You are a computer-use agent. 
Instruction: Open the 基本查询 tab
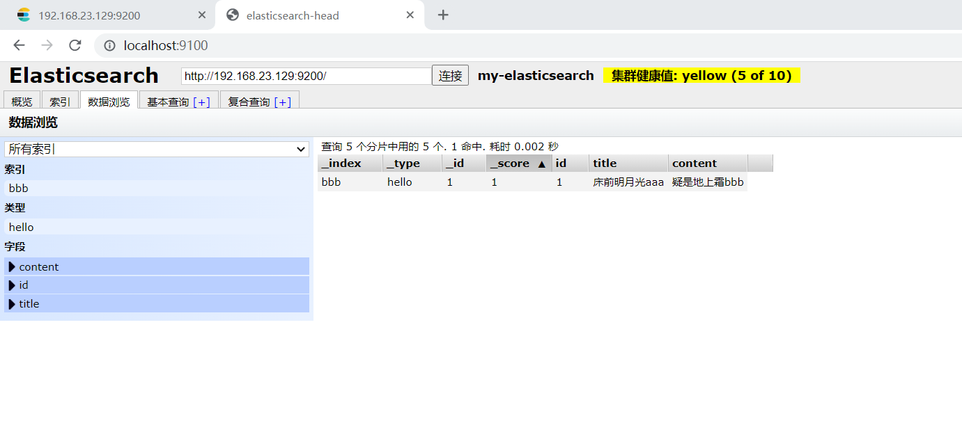click(x=168, y=102)
